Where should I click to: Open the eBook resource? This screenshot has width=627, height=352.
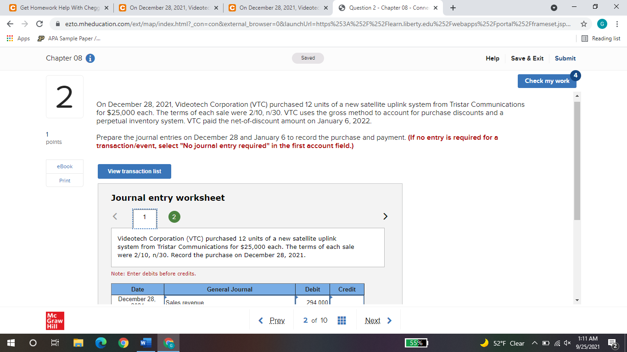(x=65, y=166)
